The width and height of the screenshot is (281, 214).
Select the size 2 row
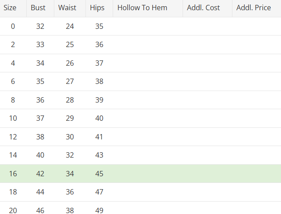pos(13,45)
